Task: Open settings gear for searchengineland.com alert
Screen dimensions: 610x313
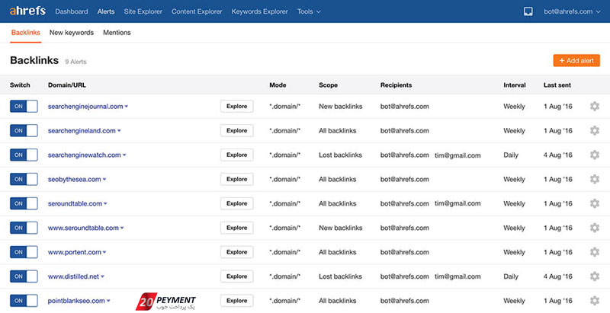Action: [595, 130]
